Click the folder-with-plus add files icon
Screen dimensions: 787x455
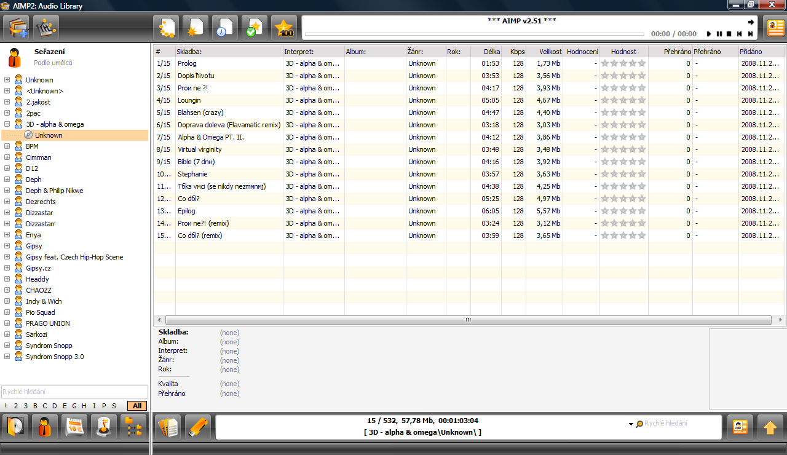tap(16, 28)
